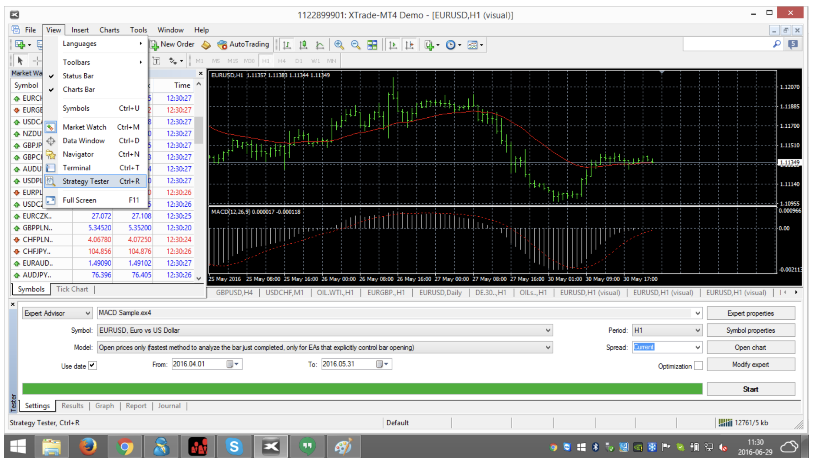Open the Spread dropdown

coord(697,347)
